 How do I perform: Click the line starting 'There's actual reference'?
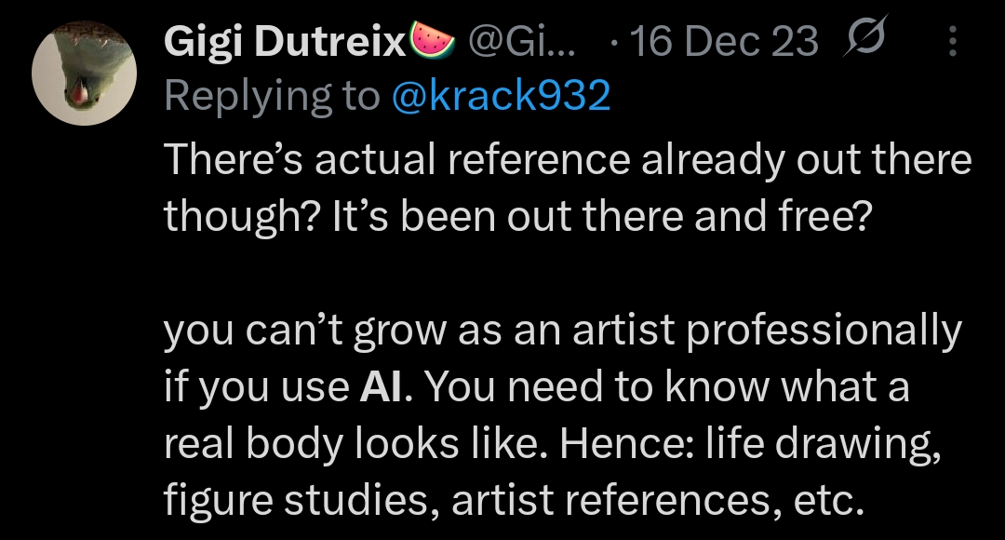coord(568,159)
